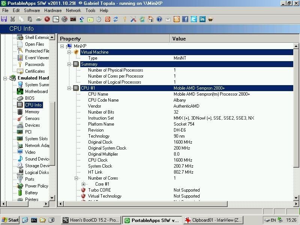Image resolution: width=300 pixels, height=225 pixels.
Task: Select Battery in the sidebar tree
Action: (x=31, y=193)
